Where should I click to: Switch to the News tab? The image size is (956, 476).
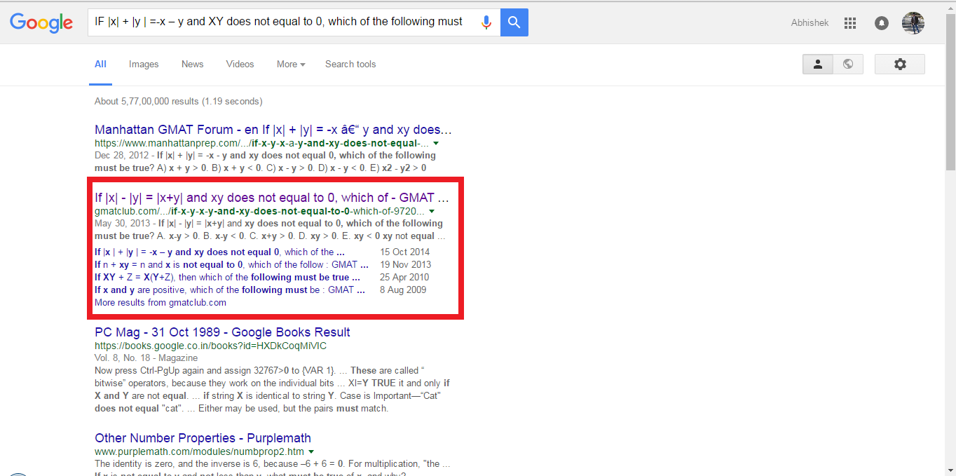click(192, 64)
